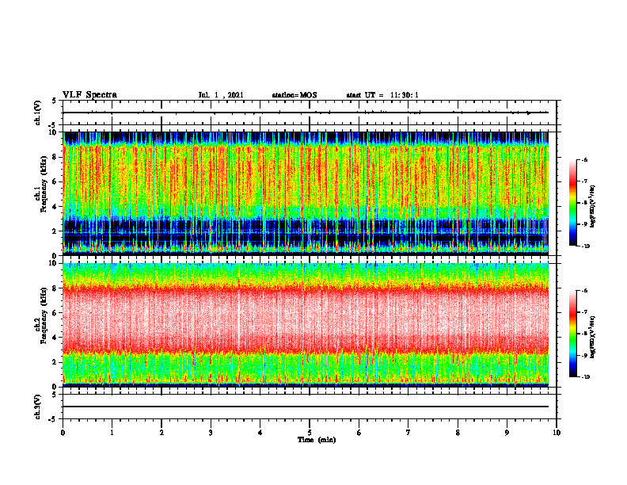Click time axis tick label "5"

coord(310,433)
